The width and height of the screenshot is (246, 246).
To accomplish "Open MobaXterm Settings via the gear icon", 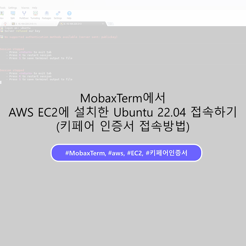I will pyautogui.click(x=58, y=14).
